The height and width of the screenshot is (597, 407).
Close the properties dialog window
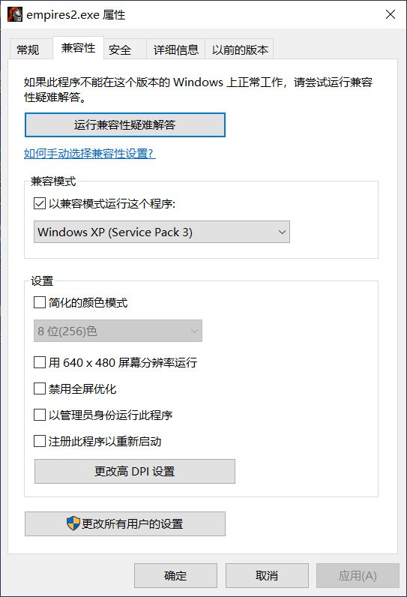click(x=391, y=14)
